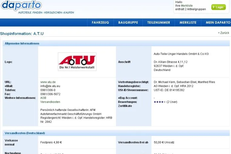Click the 'Allgemeine Informationen' section header
231x154 pixels.
coord(116,43)
